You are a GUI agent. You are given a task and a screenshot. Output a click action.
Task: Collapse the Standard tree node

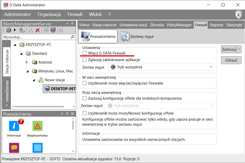(21, 53)
